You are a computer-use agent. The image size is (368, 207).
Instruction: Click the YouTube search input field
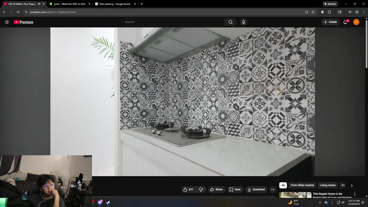(x=173, y=22)
